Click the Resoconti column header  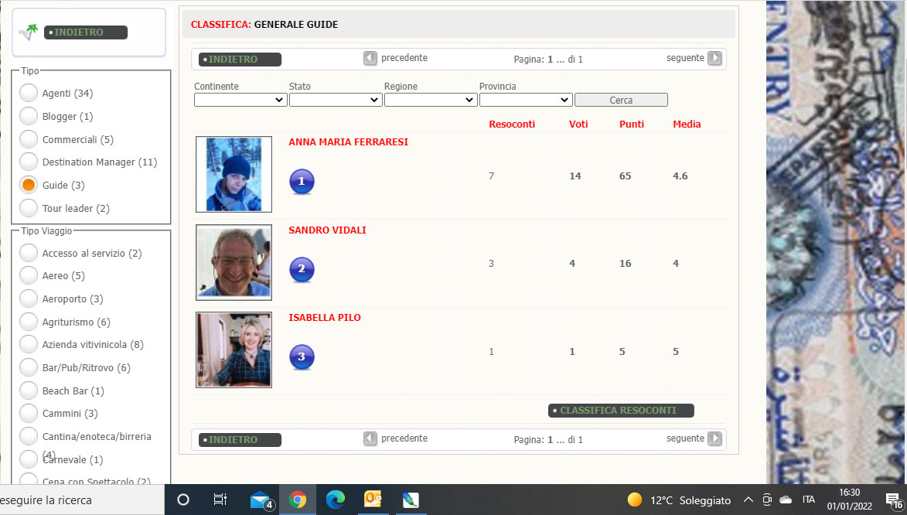(x=512, y=124)
